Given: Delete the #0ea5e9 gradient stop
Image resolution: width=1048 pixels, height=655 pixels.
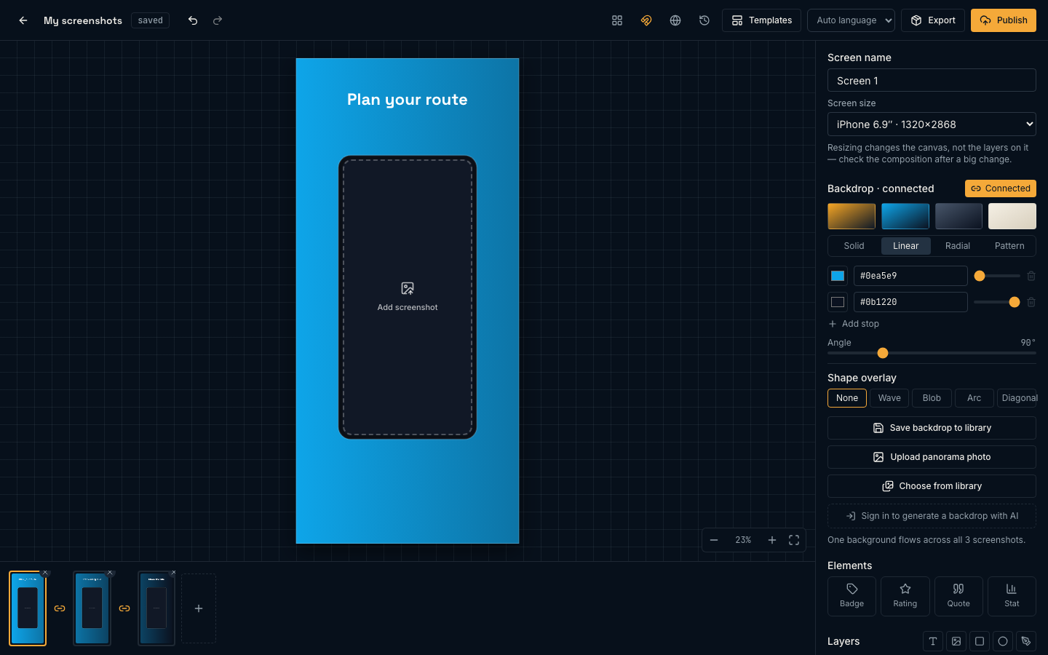Looking at the screenshot, I should (1031, 276).
